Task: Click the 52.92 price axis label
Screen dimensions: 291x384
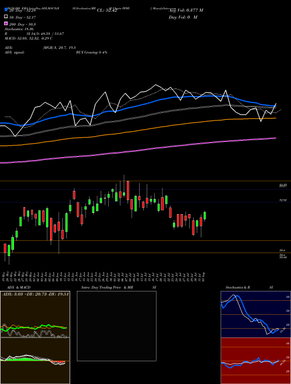Action: [x=283, y=200]
